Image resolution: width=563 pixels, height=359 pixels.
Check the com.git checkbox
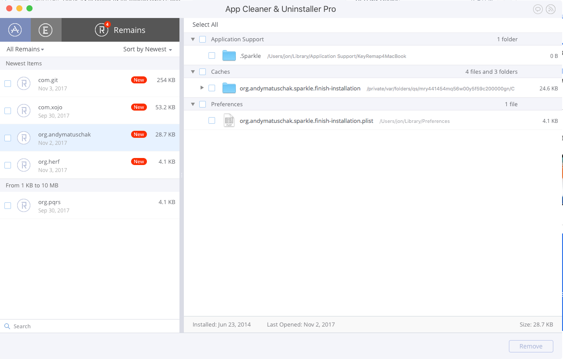point(7,83)
